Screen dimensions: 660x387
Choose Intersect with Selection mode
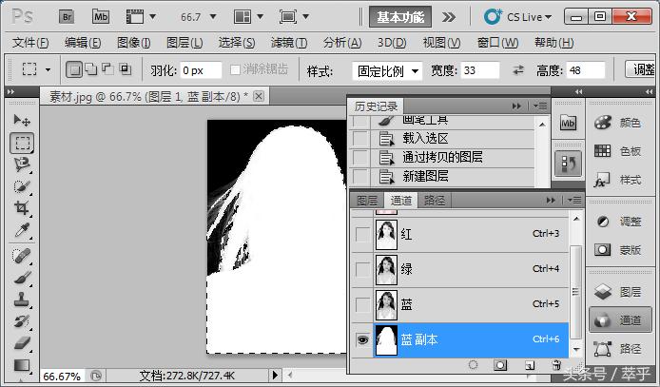point(125,68)
